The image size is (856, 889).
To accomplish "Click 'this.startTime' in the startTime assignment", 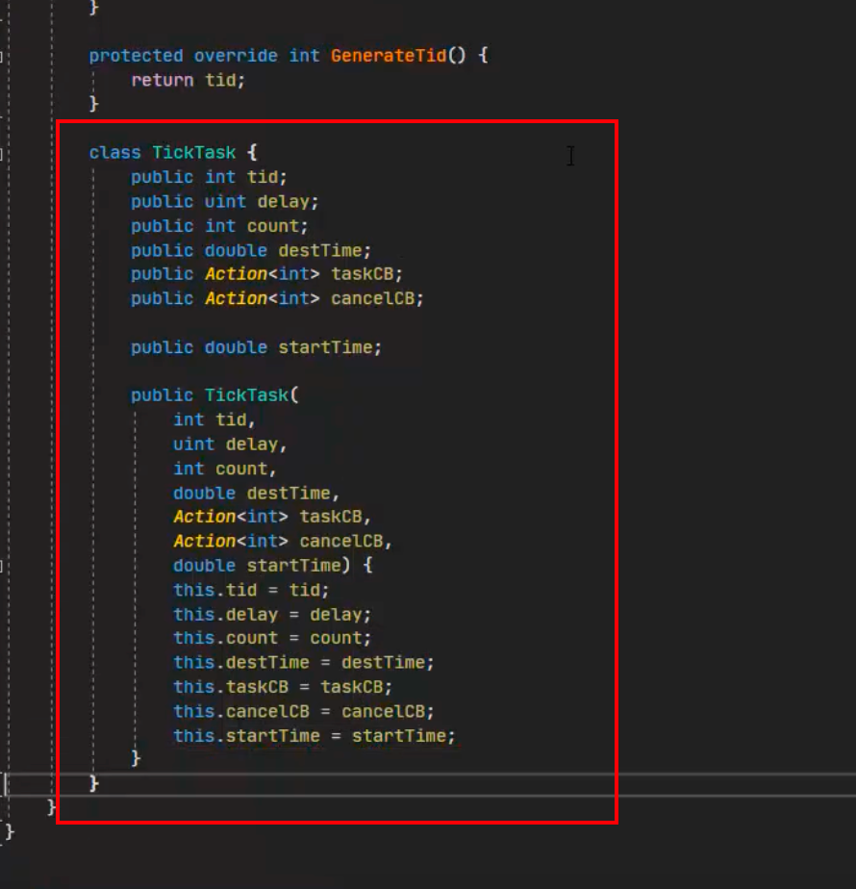I will 246,736.
